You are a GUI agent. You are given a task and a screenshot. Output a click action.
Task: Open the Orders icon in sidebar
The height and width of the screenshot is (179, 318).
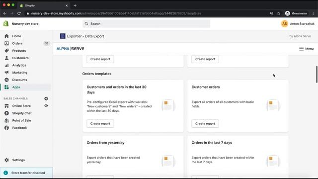(x=6, y=43)
